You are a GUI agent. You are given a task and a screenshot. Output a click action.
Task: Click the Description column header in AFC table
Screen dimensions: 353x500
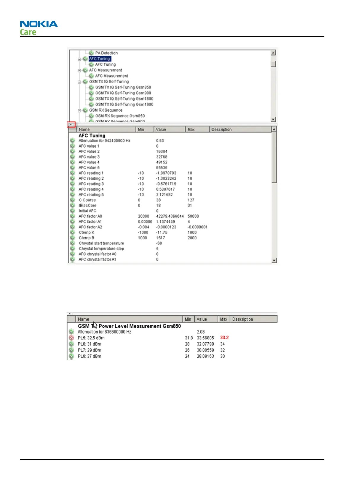pos(240,129)
